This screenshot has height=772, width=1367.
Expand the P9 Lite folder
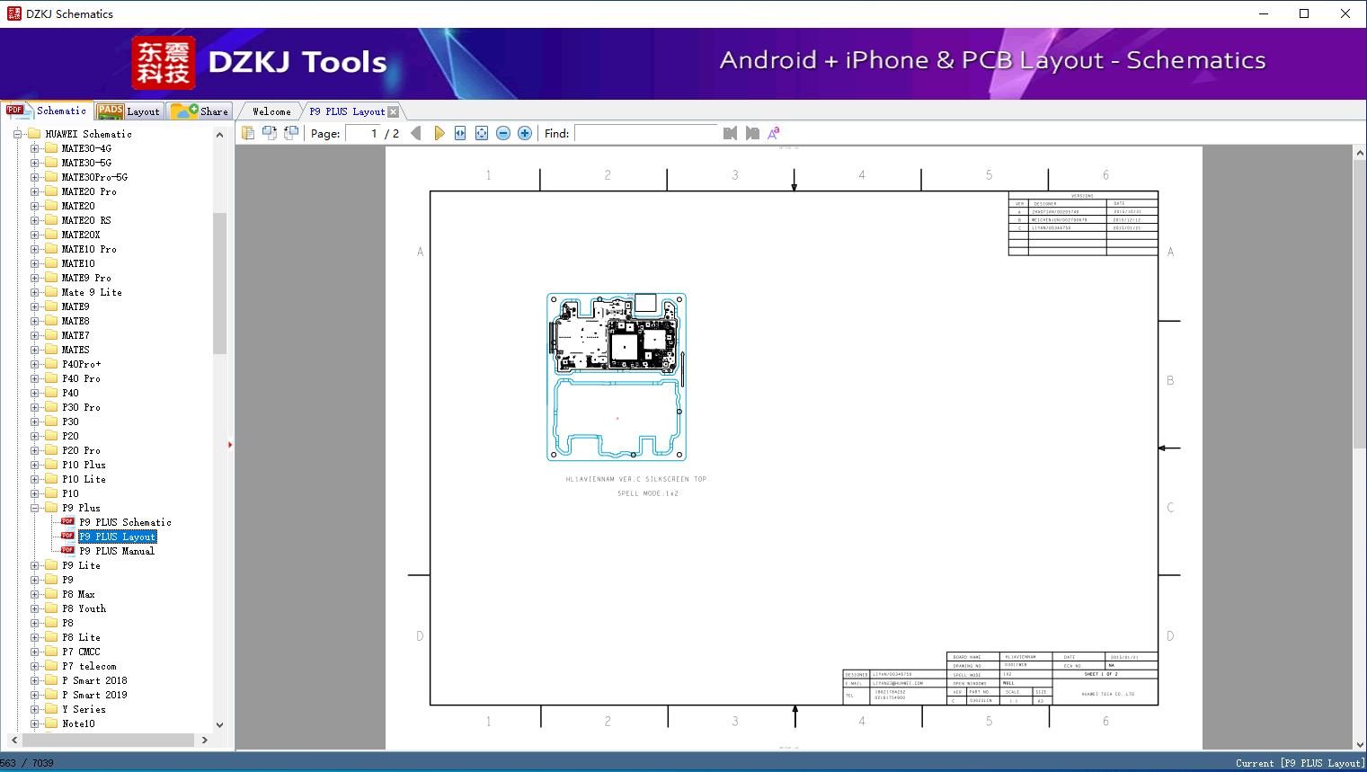pos(34,565)
